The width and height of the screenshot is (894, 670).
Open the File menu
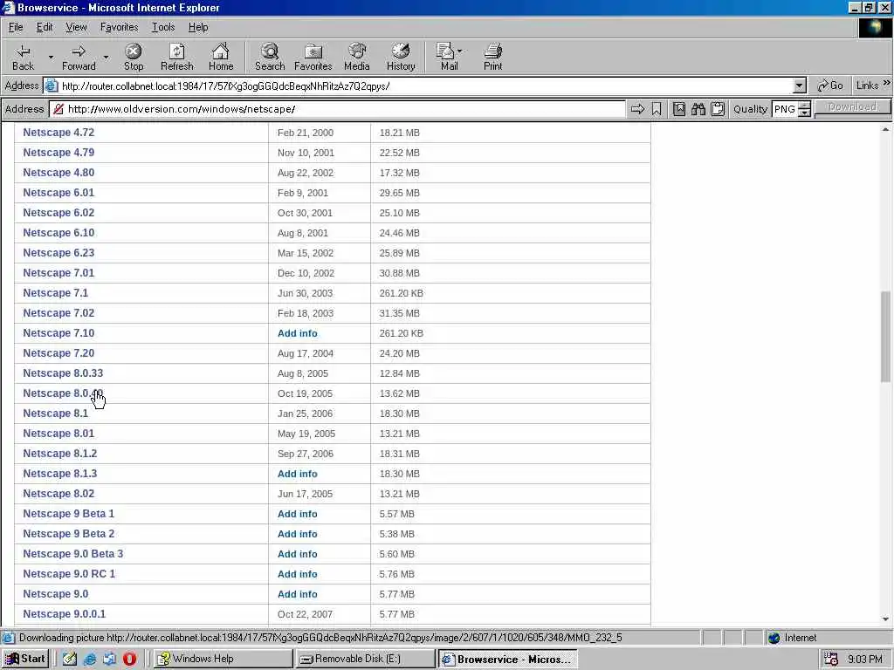click(16, 27)
